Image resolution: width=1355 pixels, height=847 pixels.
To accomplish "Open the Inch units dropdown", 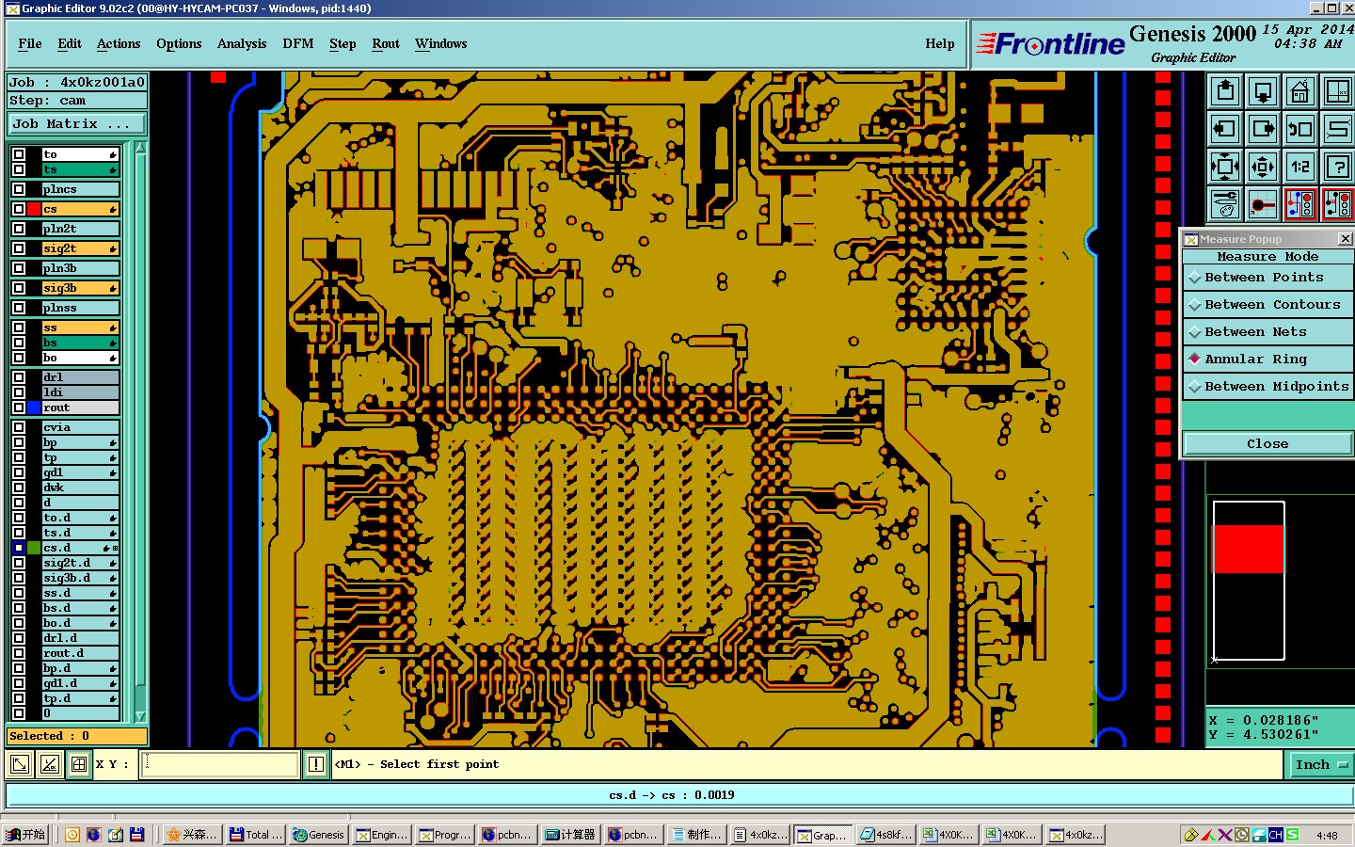I will coord(1321,765).
